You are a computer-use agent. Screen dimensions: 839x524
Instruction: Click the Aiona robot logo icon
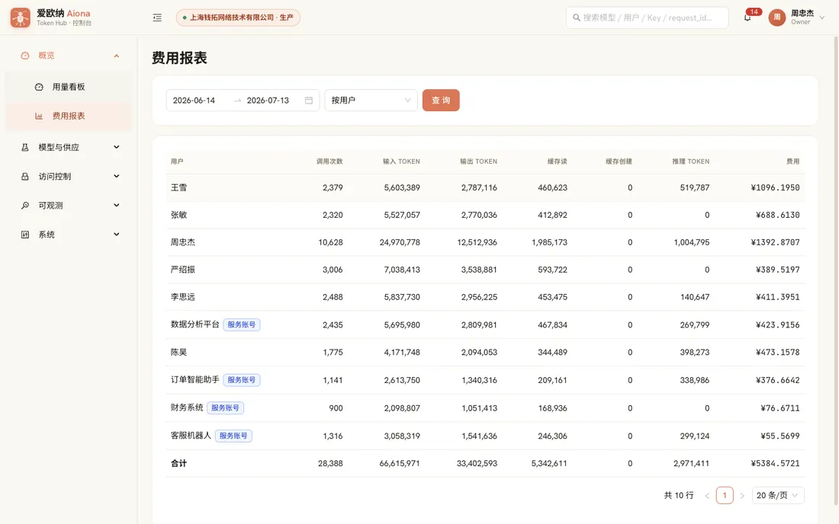pyautogui.click(x=21, y=18)
